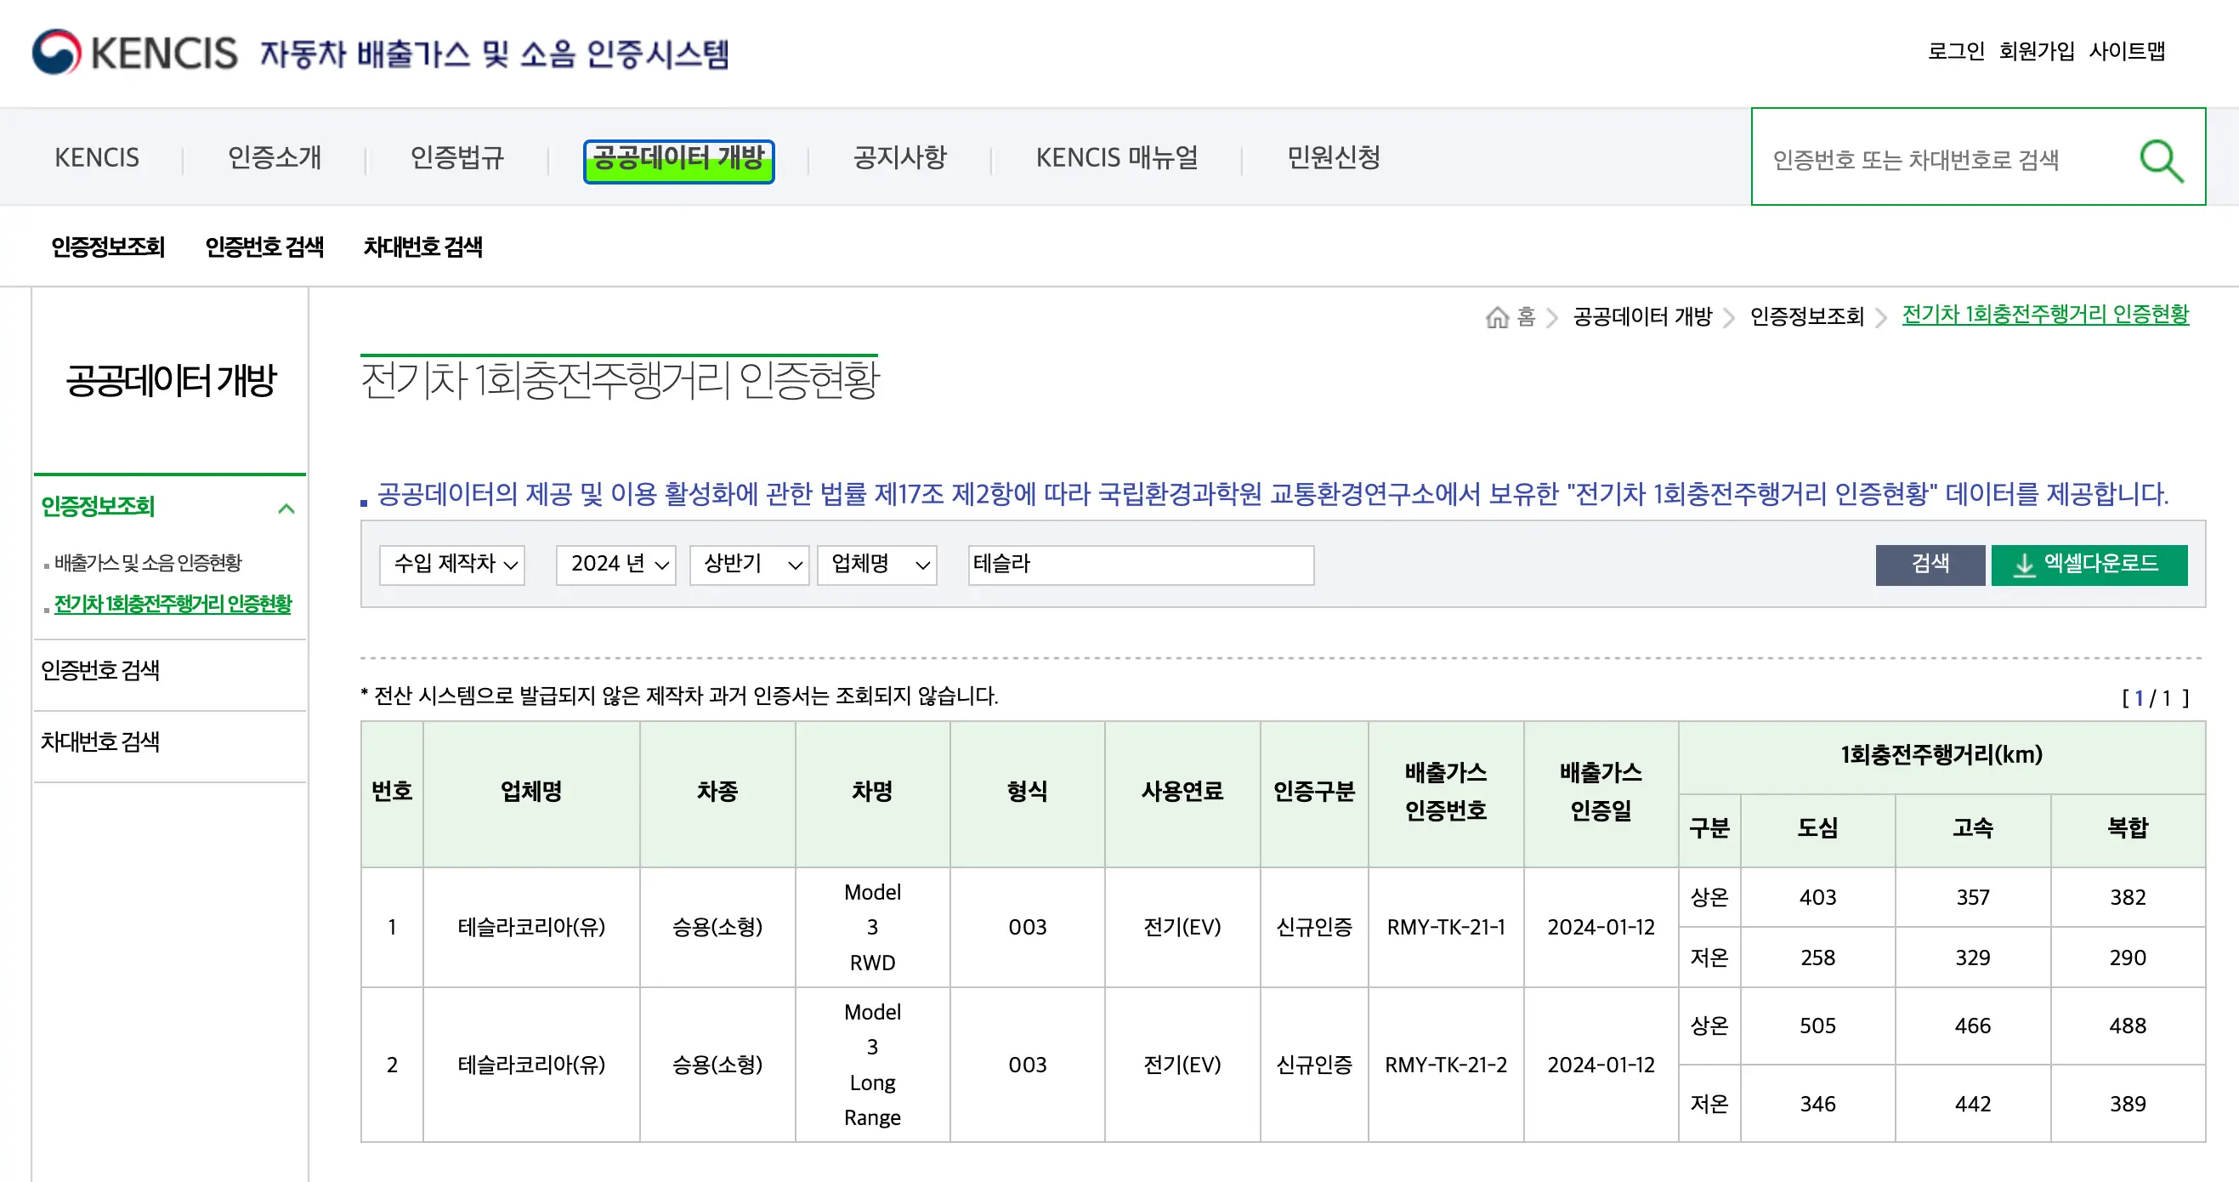Screen dimensions: 2239x1182
Task: Click the 로그인 link
Action: 1957,51
